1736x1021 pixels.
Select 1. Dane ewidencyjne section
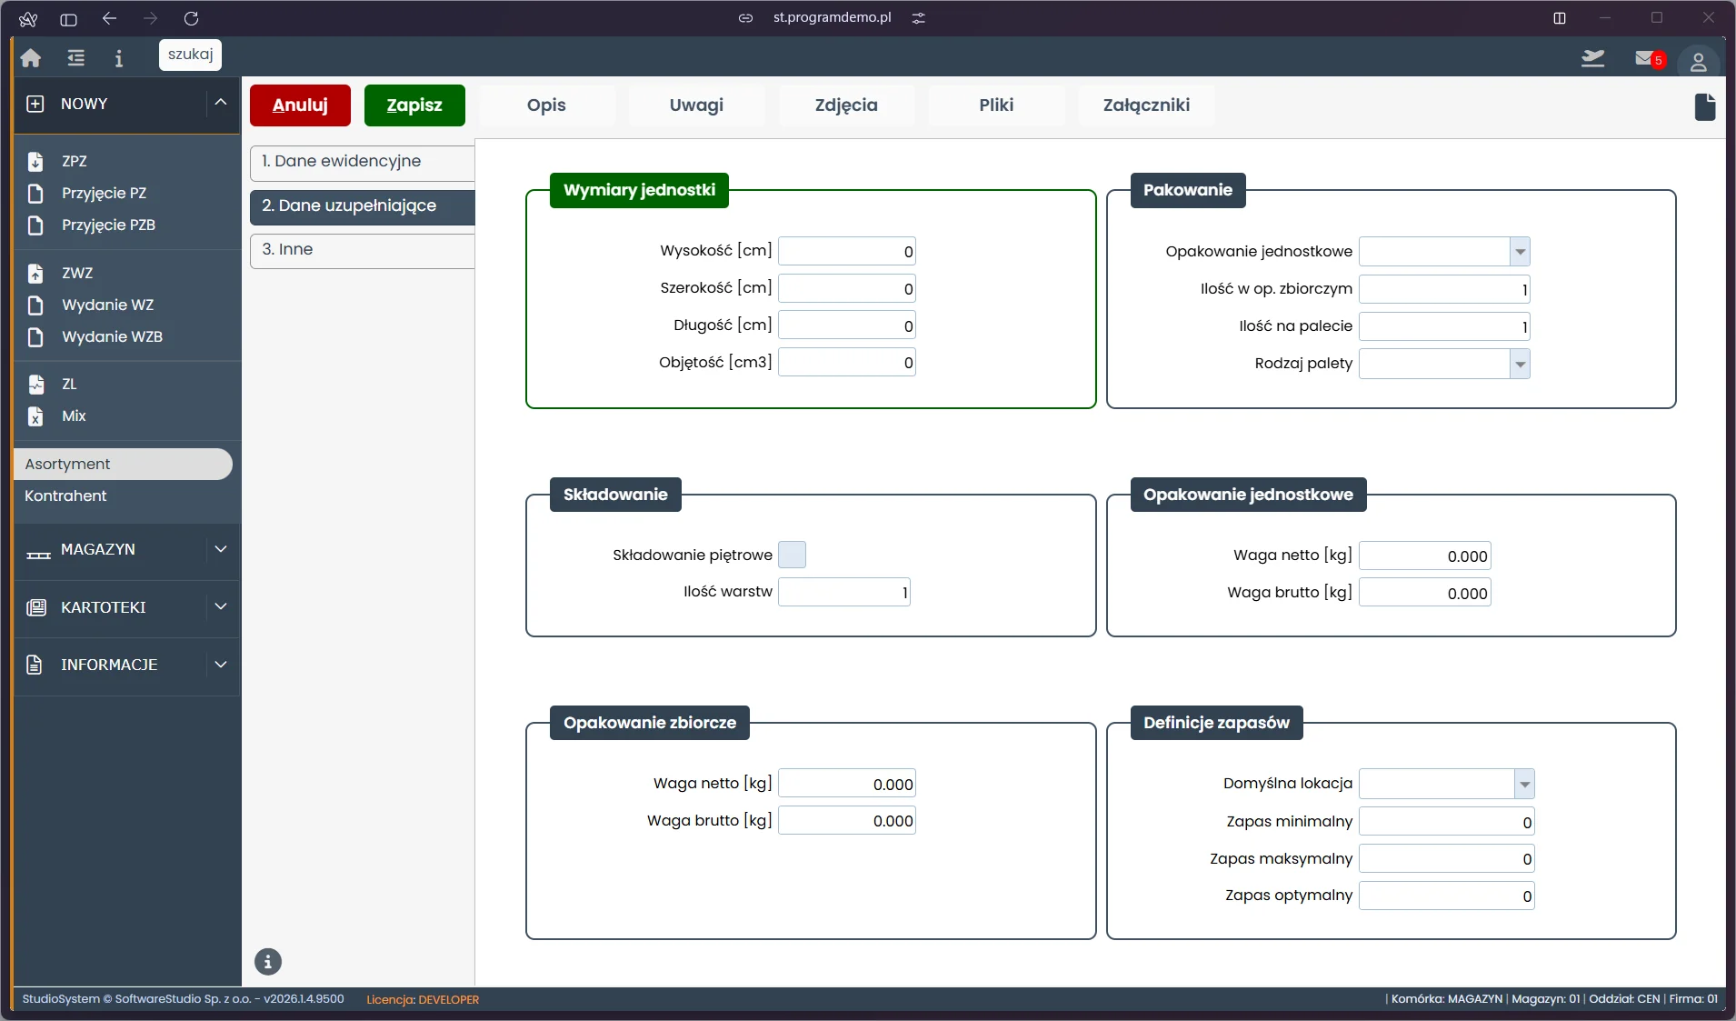(363, 163)
